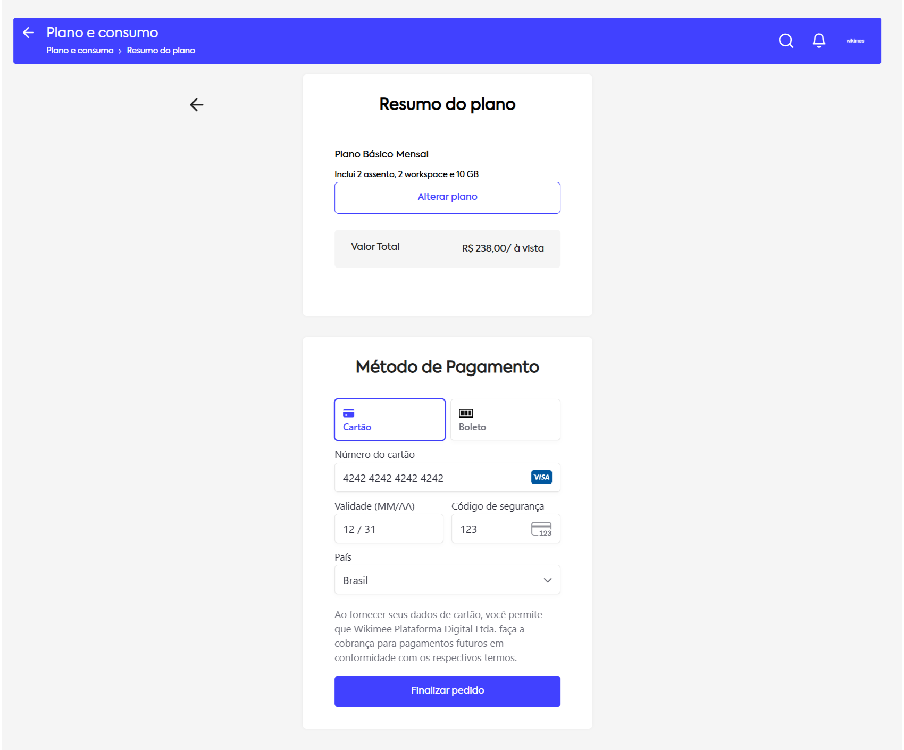904x750 pixels.
Task: Click the Resumo do plano breadcrumb item
Action: click(x=161, y=51)
